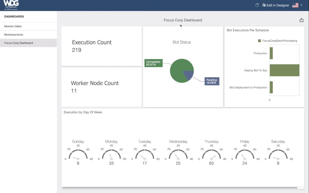The width and height of the screenshot is (309, 193).
Task: Click the Production bar in chart
Action: tap(271, 53)
